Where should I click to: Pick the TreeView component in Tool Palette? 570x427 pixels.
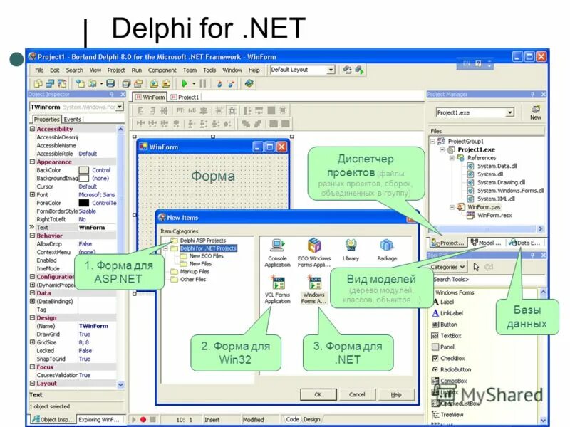click(x=447, y=415)
